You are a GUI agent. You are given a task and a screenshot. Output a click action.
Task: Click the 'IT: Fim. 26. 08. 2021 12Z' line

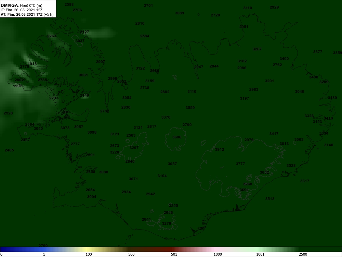pos(22,10)
